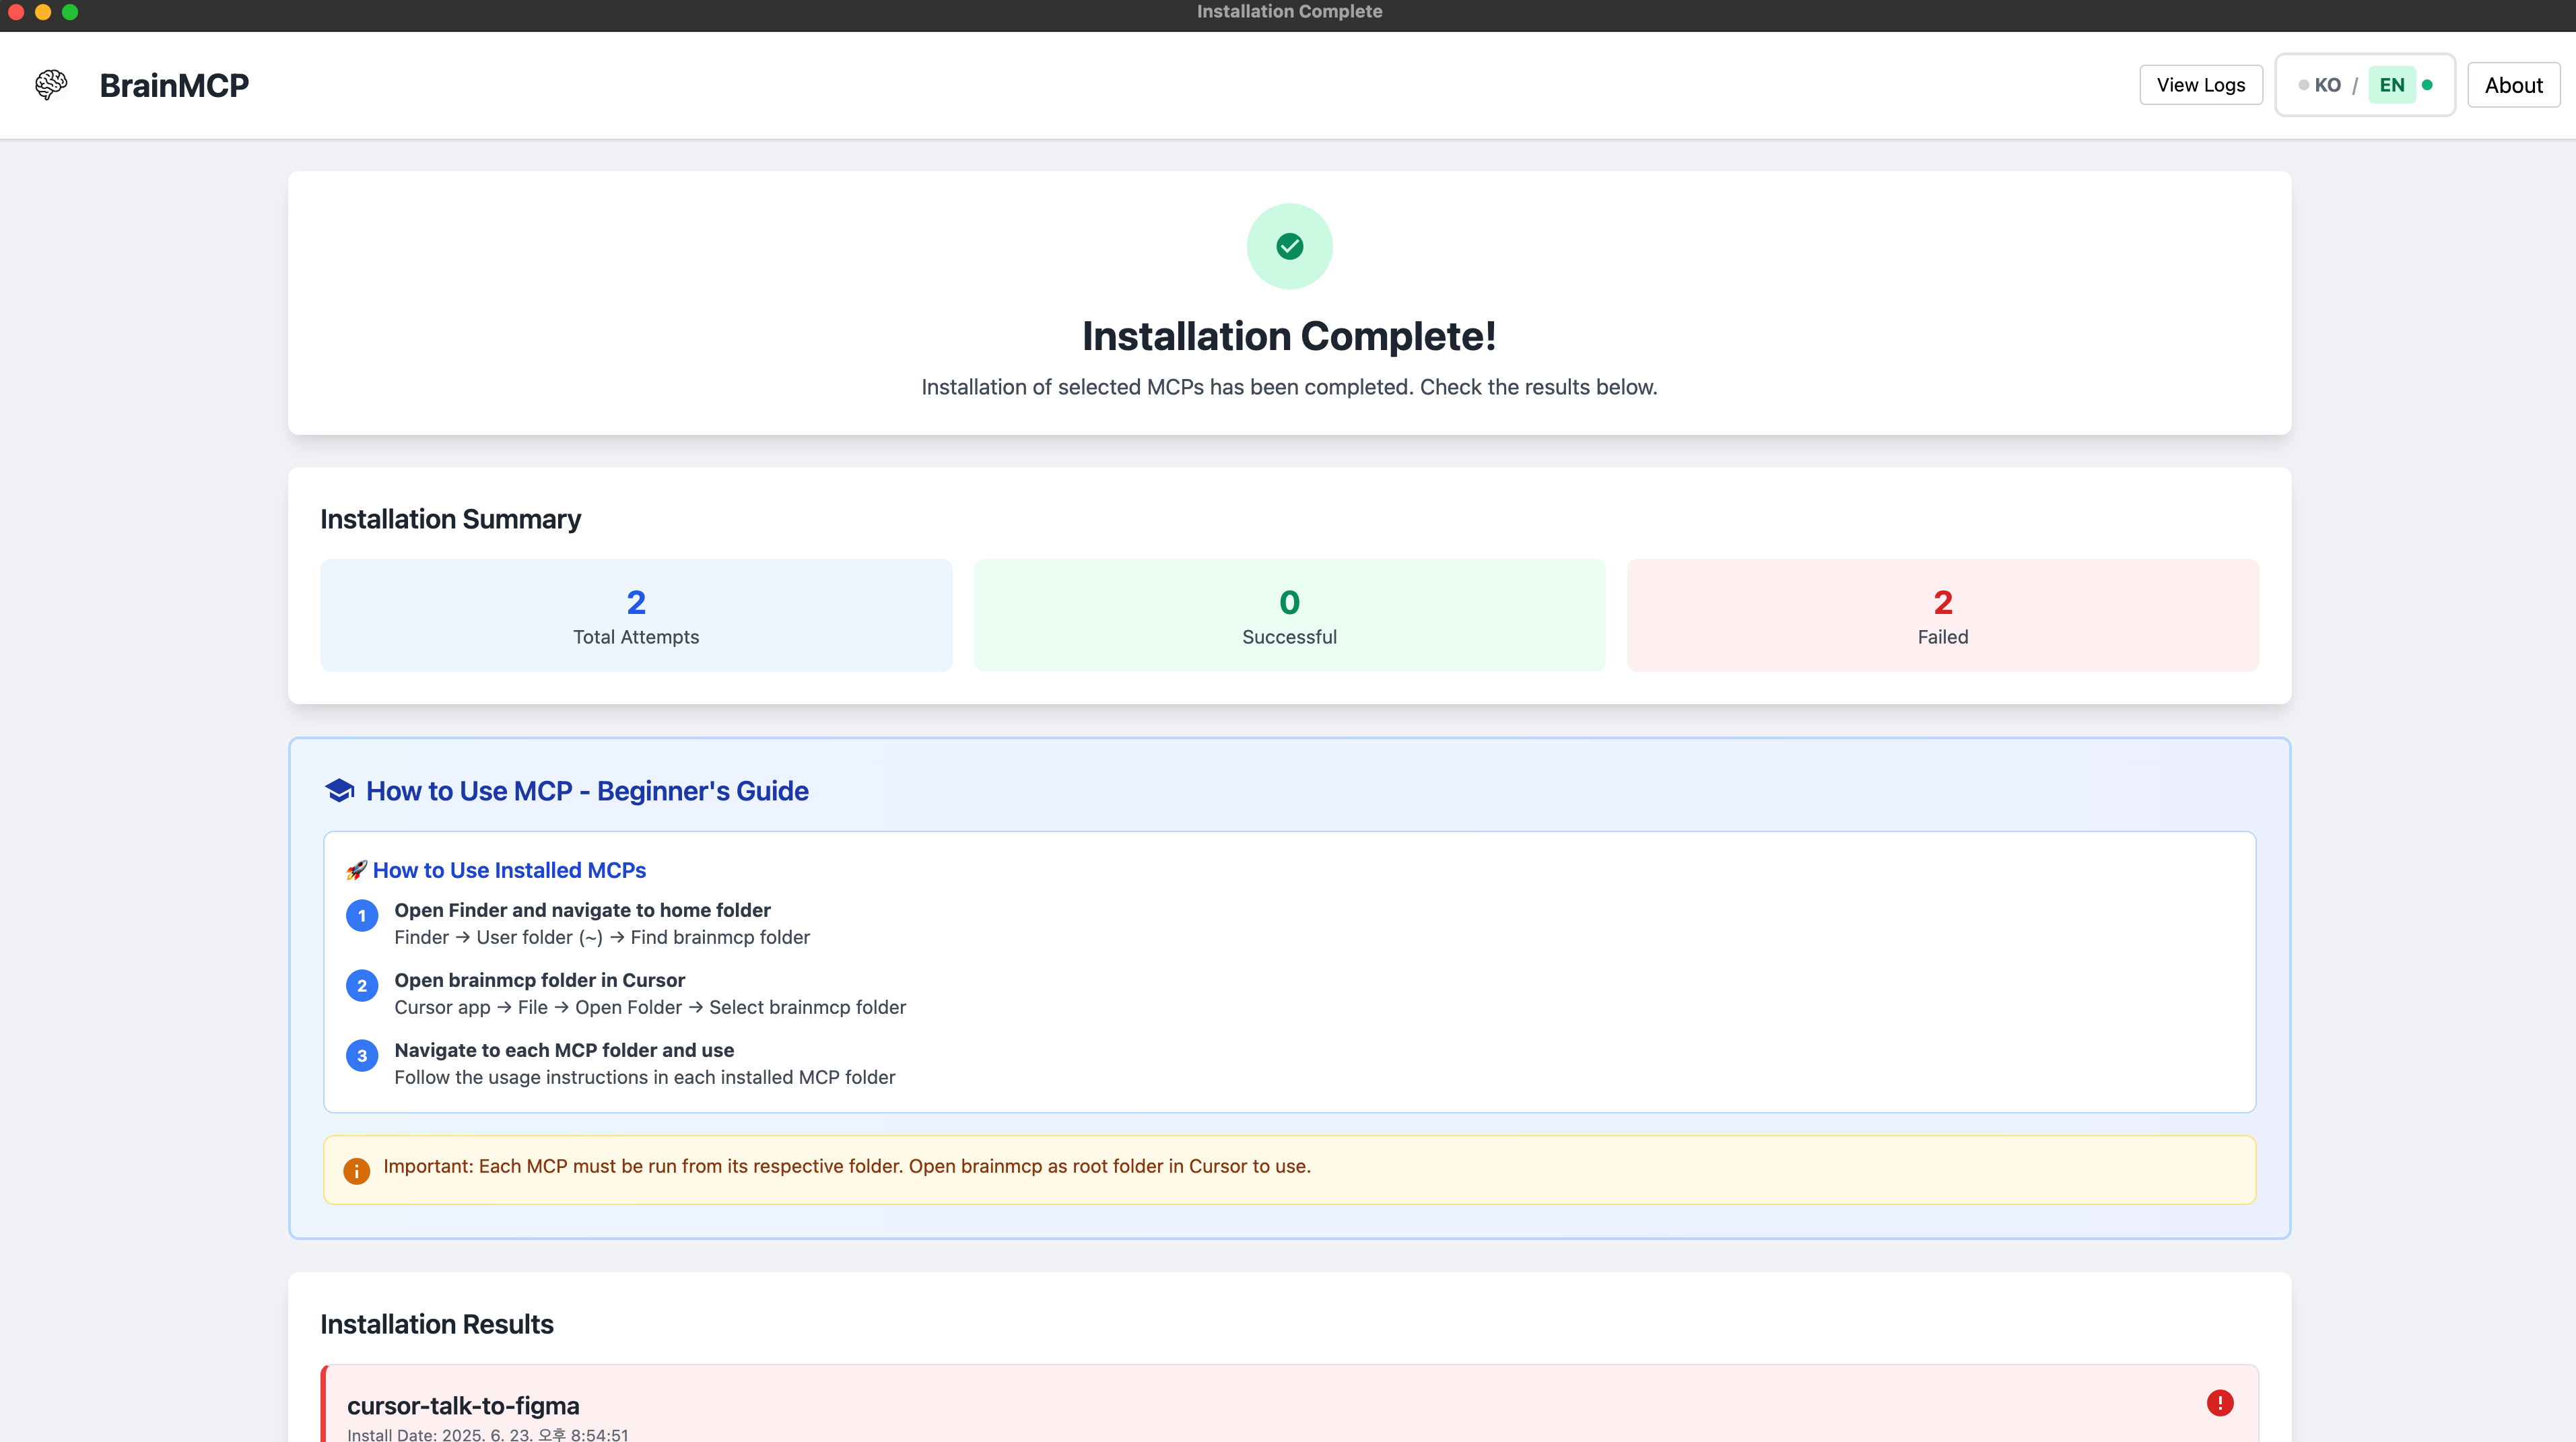This screenshot has width=2576, height=1442.
Task: Click the graduation cap guide icon
Action: 339,790
